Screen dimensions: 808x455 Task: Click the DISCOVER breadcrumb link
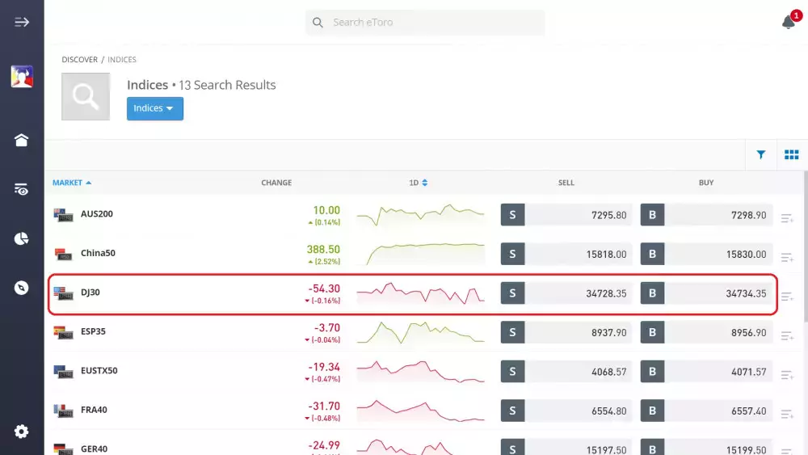click(x=79, y=60)
